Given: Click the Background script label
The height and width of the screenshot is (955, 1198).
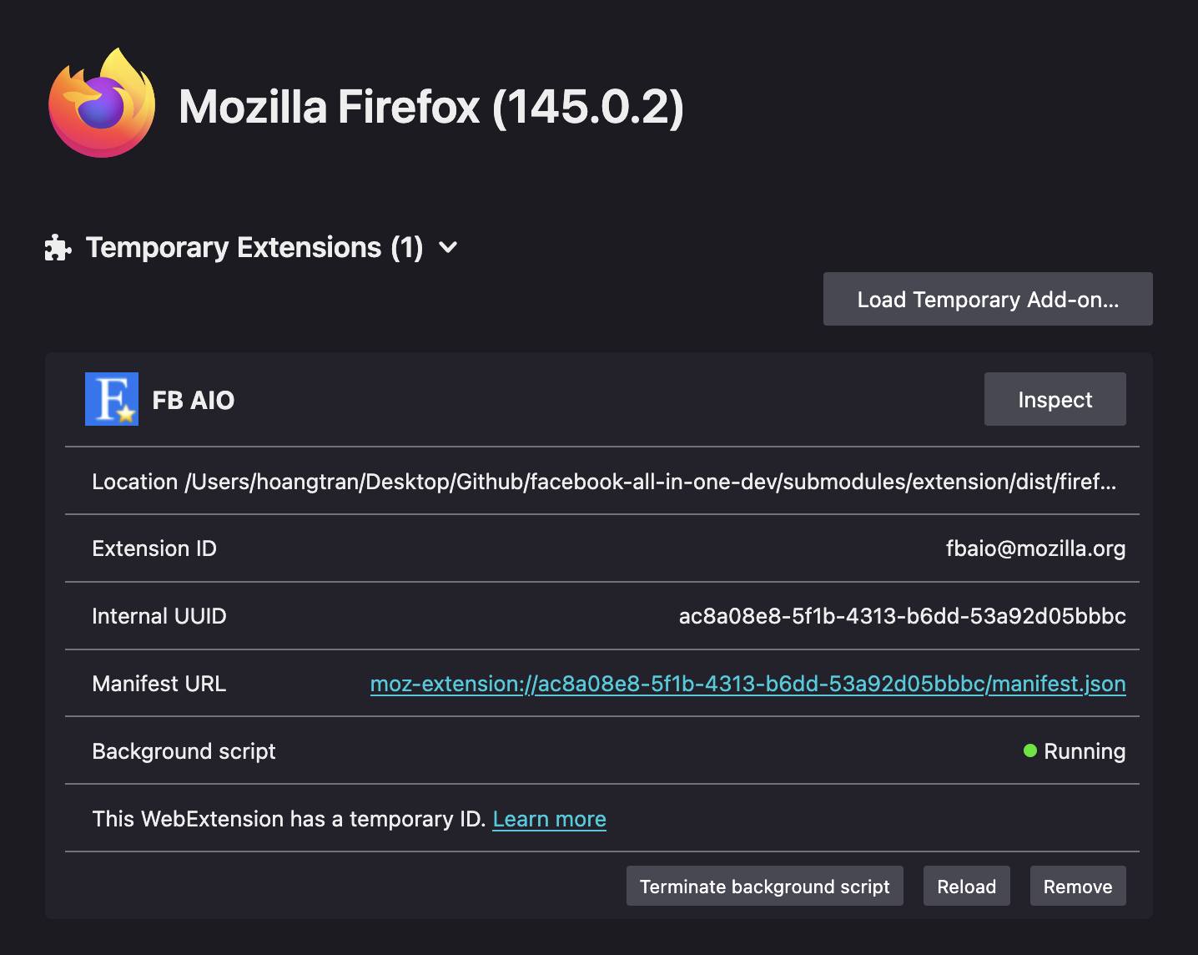Looking at the screenshot, I should pos(184,751).
